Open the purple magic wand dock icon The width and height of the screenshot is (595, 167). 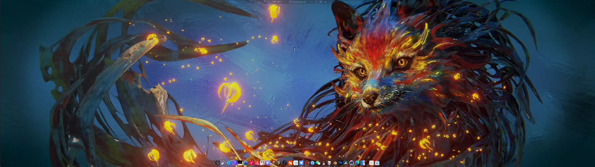point(235,163)
